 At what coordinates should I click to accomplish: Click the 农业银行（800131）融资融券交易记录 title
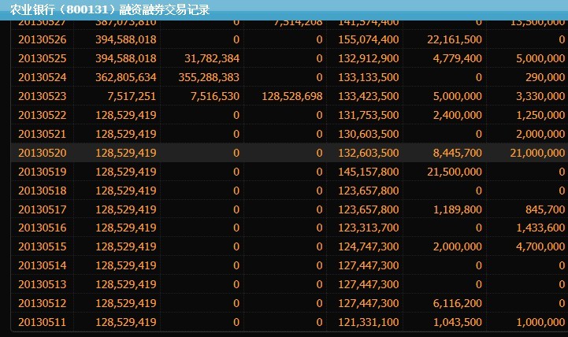click(110, 10)
